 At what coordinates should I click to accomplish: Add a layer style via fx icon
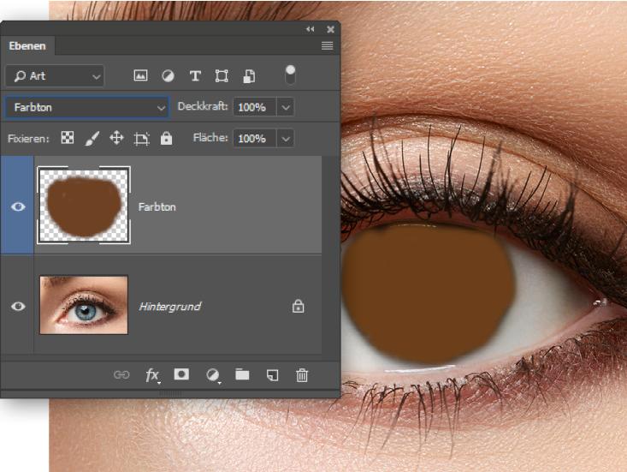coord(152,374)
